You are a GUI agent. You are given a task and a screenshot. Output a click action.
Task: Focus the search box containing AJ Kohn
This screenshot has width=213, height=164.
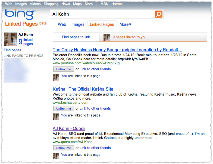[102, 14]
